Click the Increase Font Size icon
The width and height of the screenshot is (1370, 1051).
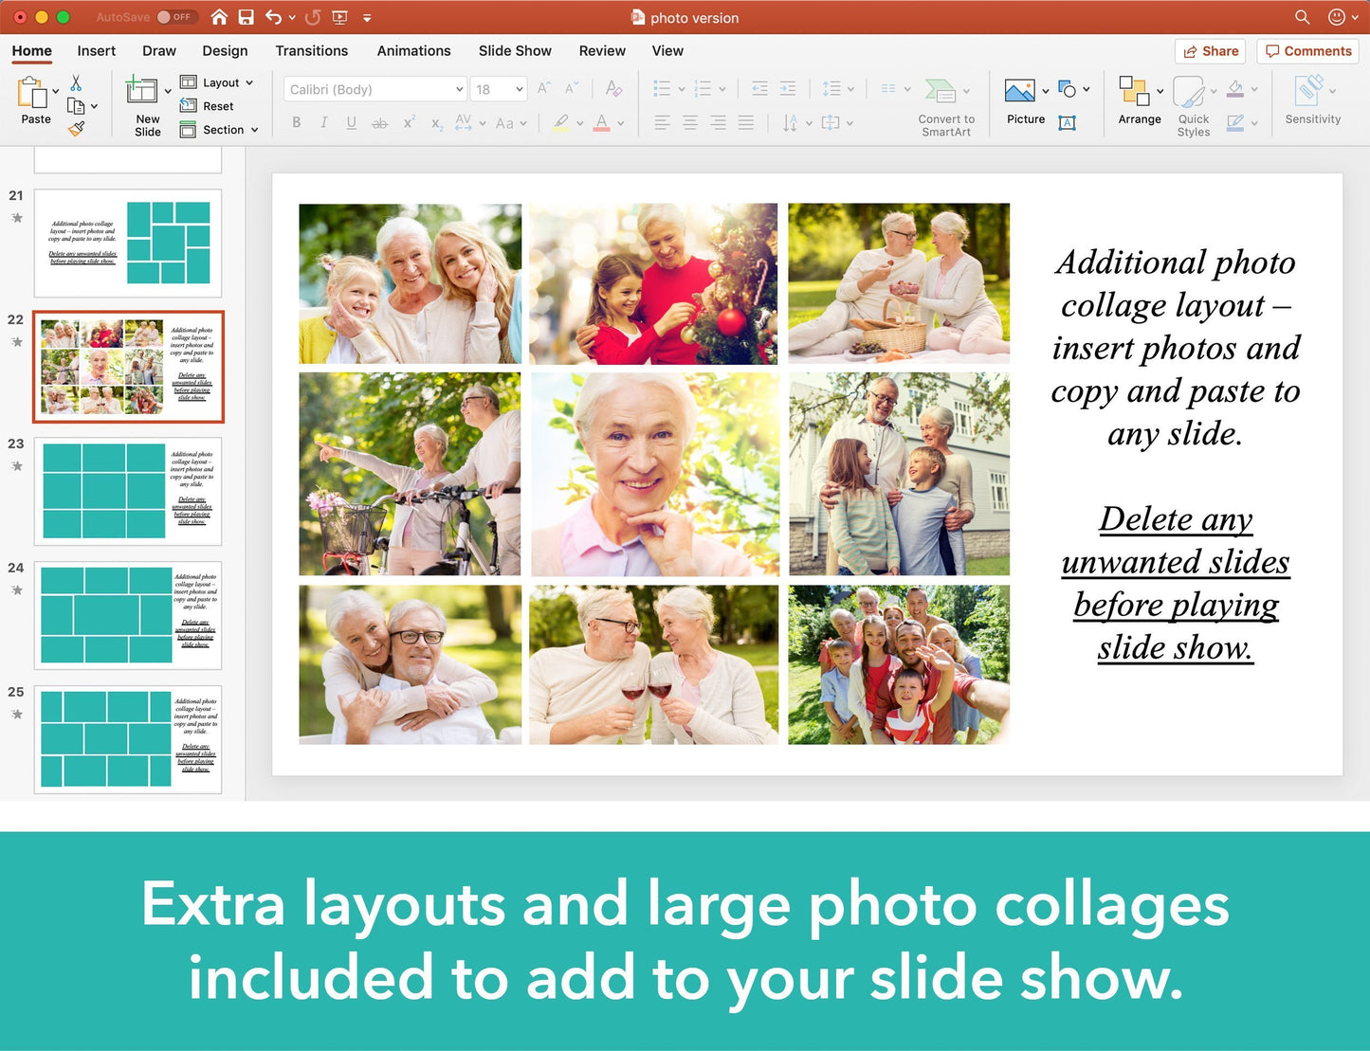click(x=542, y=87)
